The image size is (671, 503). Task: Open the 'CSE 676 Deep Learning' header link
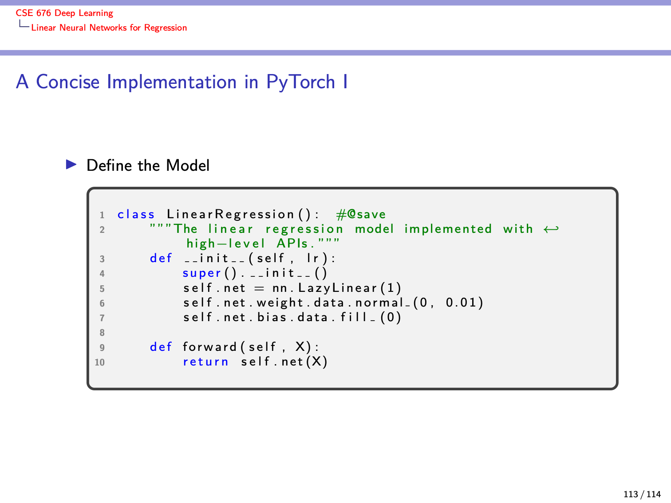coord(64,13)
